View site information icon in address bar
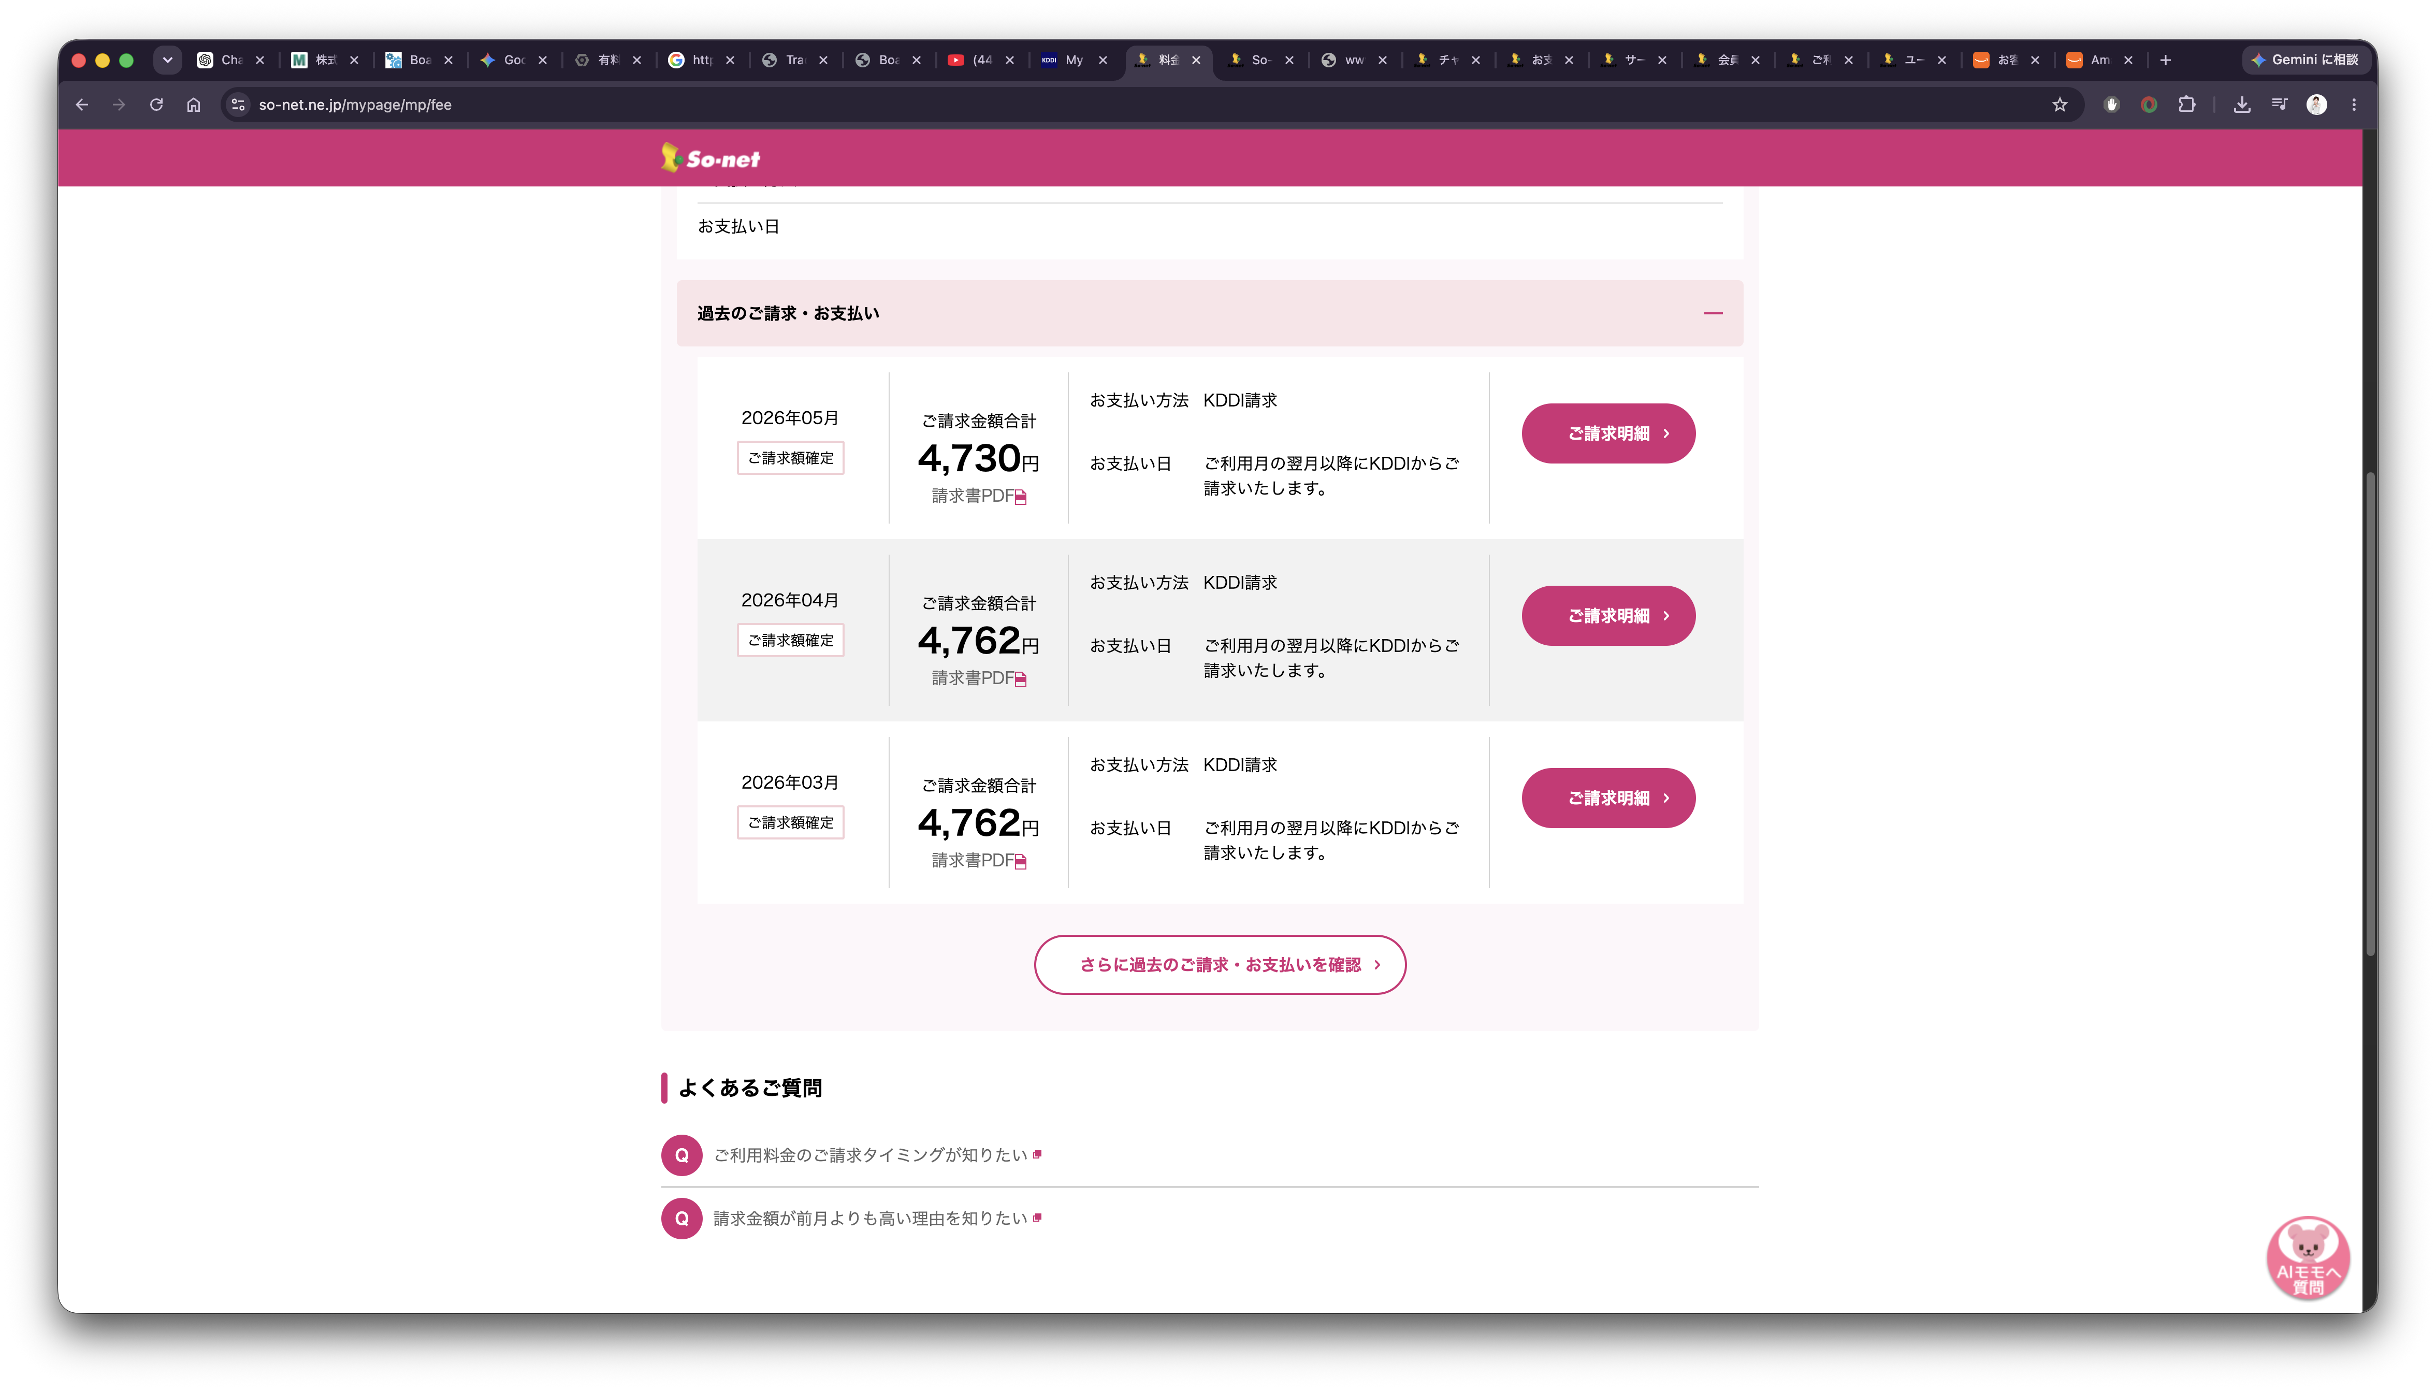2436x1390 pixels. pos(239,105)
